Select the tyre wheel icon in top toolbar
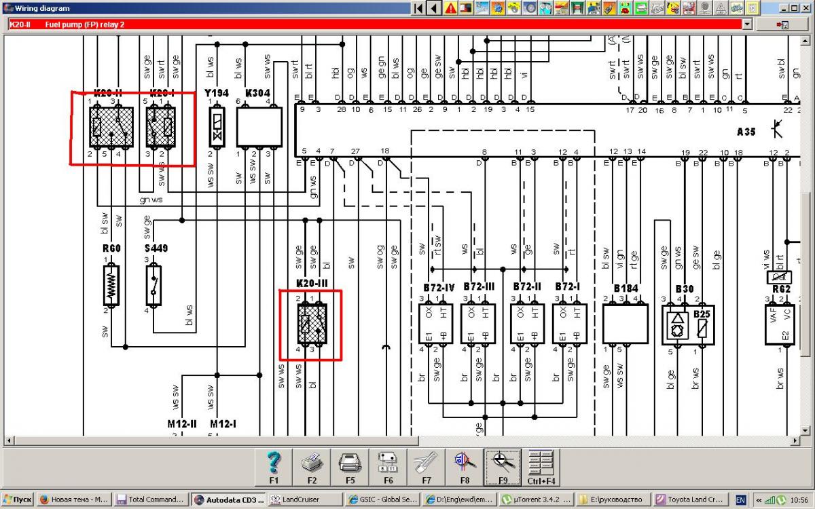Screen dimensions: 815x509 point(528,8)
